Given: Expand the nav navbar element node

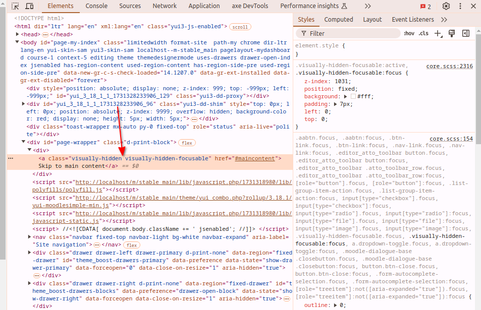Looking at the screenshot, I should [29, 237].
